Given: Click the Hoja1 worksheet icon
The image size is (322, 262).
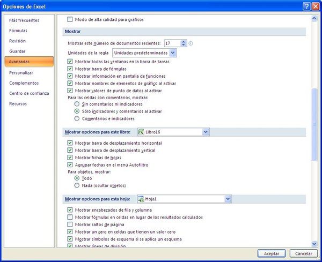Looking at the screenshot, I should [141, 199].
